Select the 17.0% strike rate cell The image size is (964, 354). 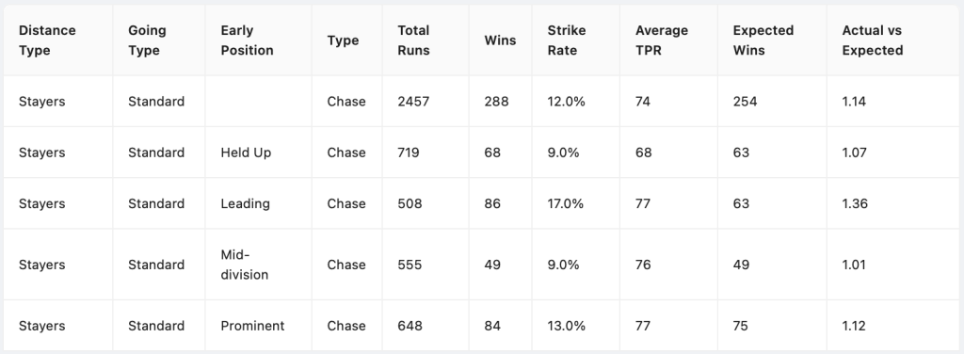coord(566,203)
